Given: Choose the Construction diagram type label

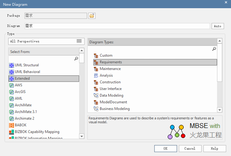Looking at the screenshot, I should point(110,82).
